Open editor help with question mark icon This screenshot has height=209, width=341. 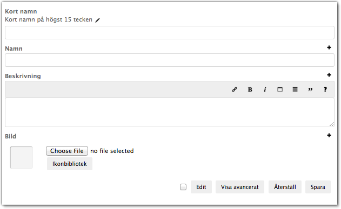tap(325, 89)
